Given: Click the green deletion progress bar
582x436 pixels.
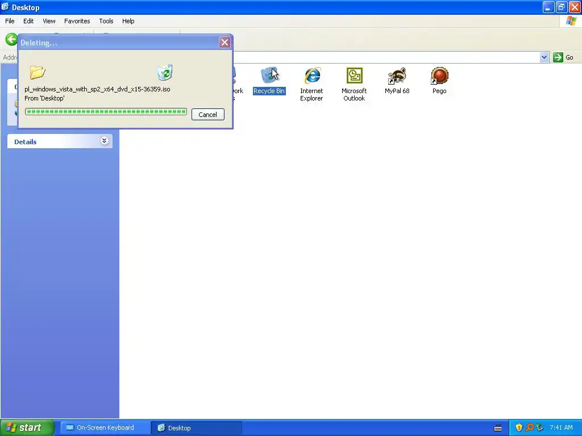Looking at the screenshot, I should 106,112.
